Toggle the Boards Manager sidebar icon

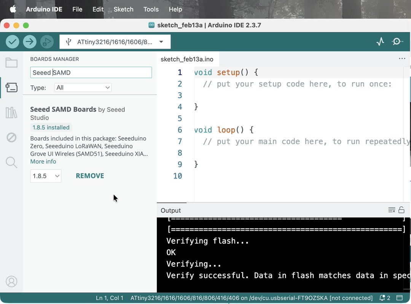pos(11,87)
